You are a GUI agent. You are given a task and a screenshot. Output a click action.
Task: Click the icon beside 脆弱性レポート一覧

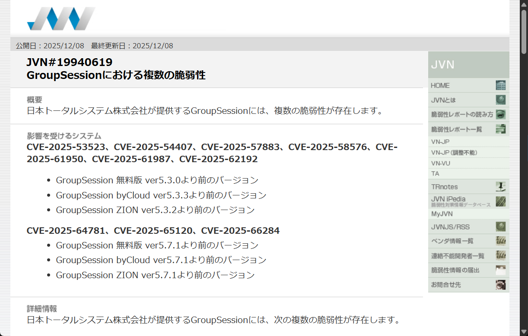500,129
